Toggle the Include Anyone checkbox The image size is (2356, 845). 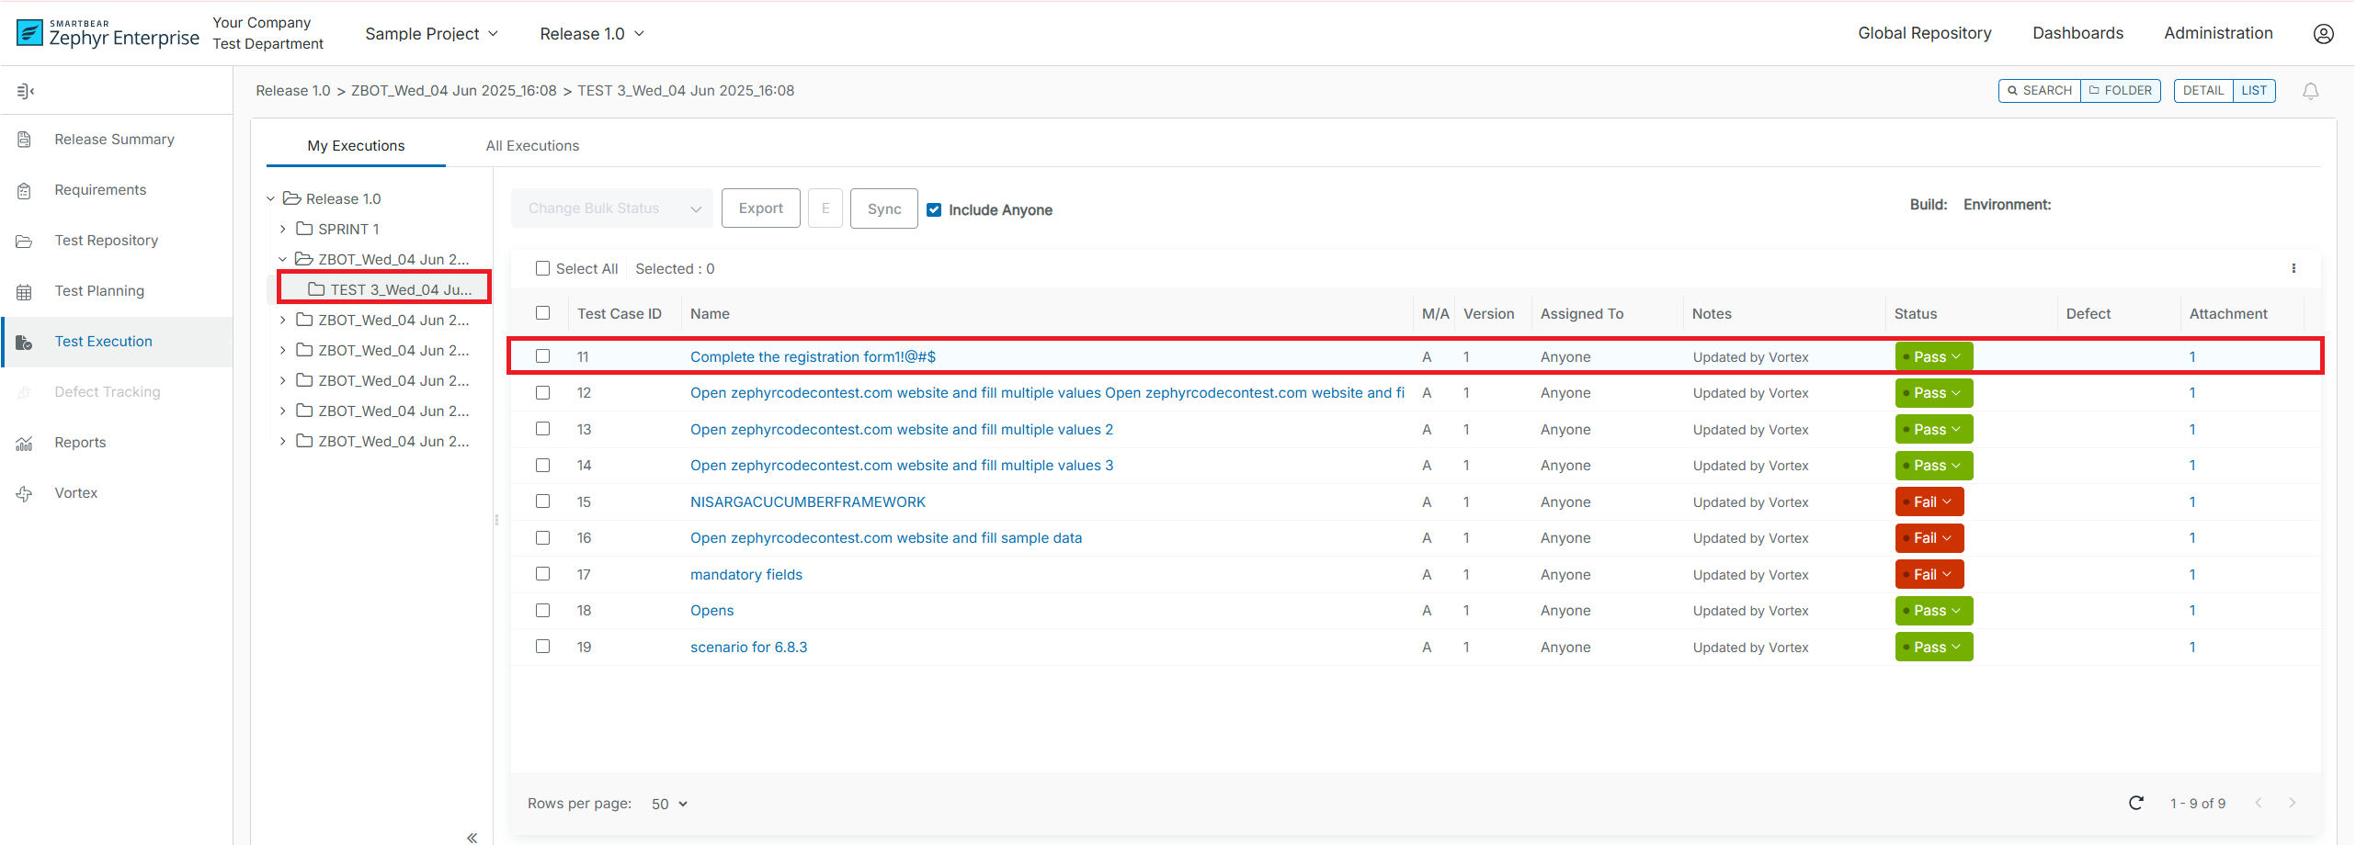click(x=934, y=210)
